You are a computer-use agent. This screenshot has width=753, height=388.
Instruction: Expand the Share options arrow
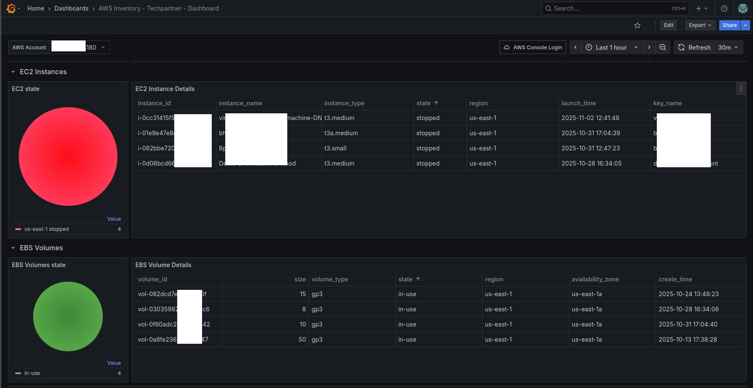tap(745, 25)
